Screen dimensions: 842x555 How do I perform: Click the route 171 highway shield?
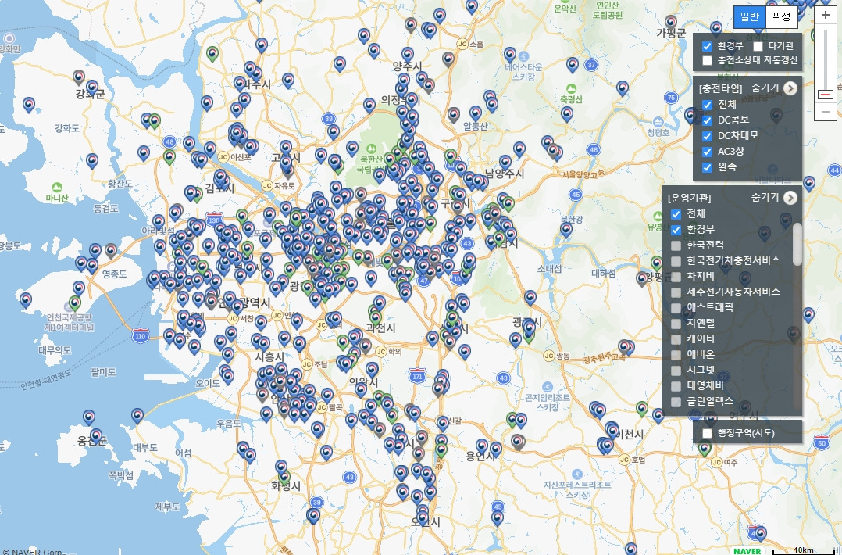point(417,375)
